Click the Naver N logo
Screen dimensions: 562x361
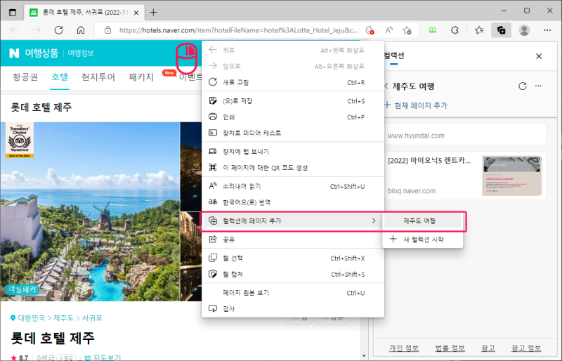[14, 53]
